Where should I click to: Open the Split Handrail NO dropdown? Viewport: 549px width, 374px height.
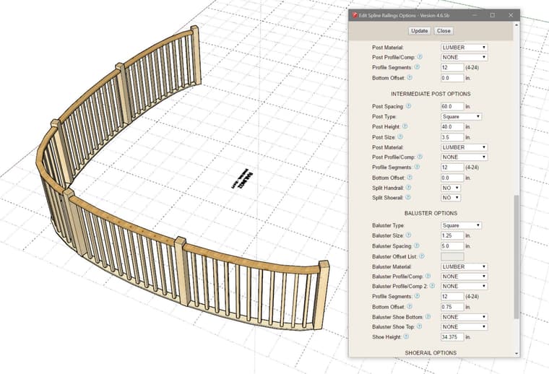click(x=451, y=188)
